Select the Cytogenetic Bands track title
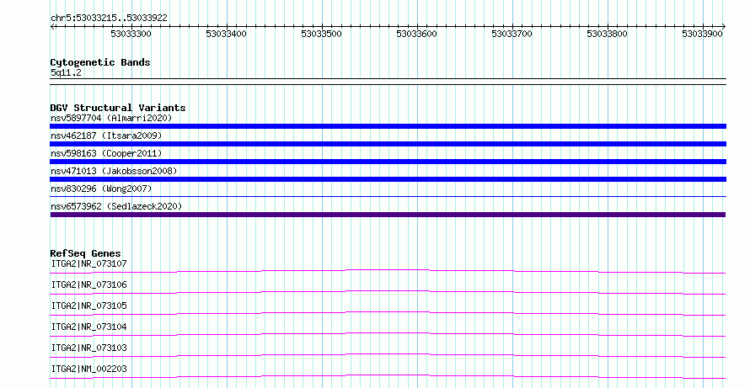This screenshot has height=388, width=750. point(100,62)
